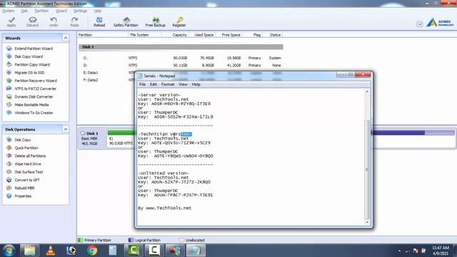Click the Notepad vertical scrollbar thumb

tap(367, 170)
